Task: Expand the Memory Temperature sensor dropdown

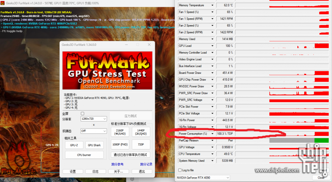Action: (x=212, y=5)
